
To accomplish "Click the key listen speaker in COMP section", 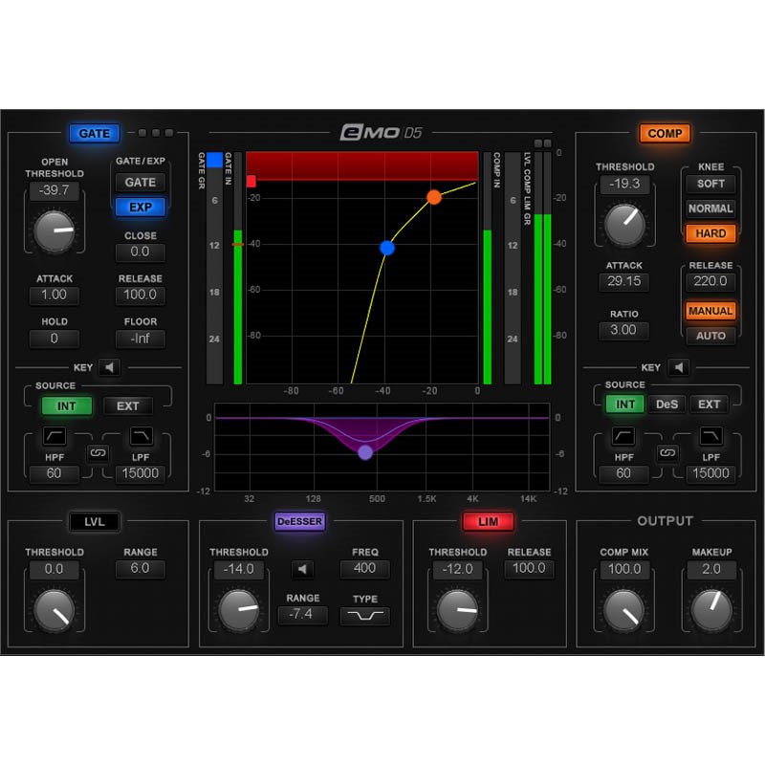I will 678,367.
